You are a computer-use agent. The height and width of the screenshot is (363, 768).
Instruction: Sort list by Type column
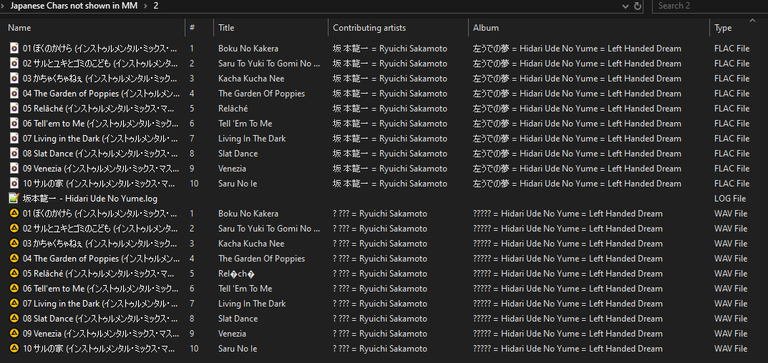(x=723, y=28)
